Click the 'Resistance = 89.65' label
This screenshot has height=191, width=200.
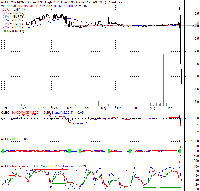point(26,166)
